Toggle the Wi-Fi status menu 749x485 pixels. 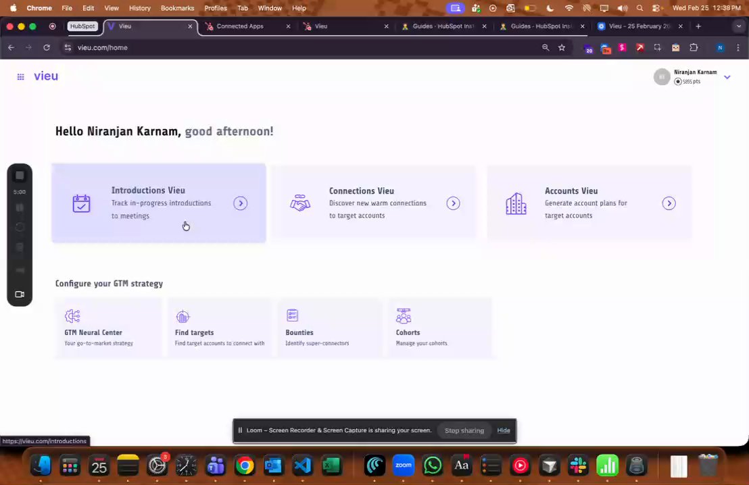[x=569, y=8]
